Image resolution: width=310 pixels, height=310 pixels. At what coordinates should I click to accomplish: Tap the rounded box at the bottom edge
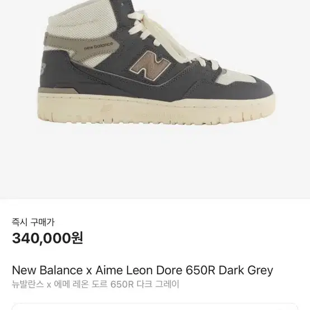pyautogui.click(x=155, y=306)
